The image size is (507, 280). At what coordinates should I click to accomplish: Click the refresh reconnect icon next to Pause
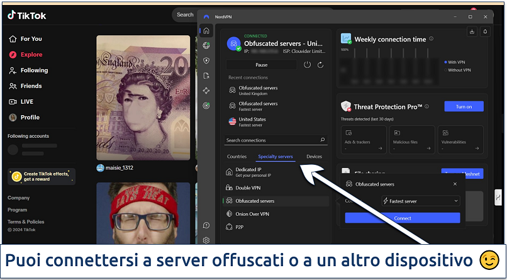coord(320,65)
